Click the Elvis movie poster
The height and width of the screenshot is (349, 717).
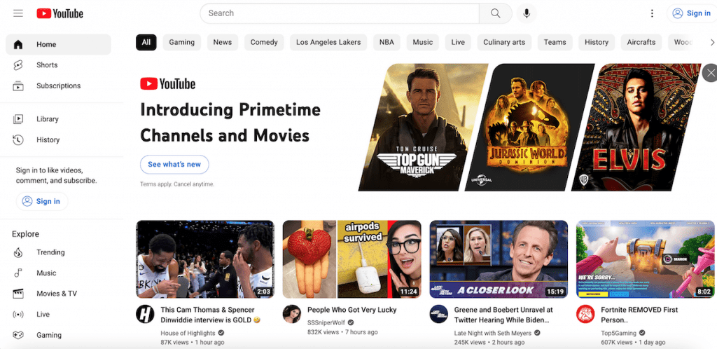pos(636,127)
